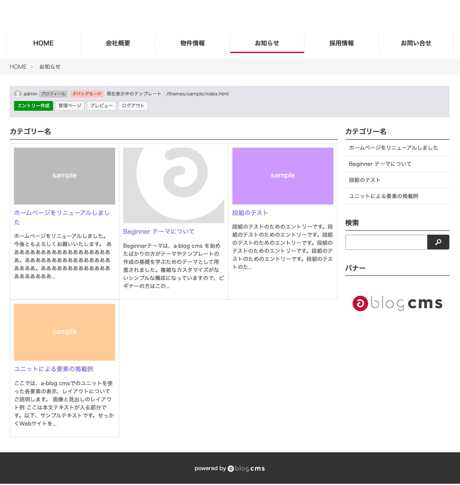Open the purple sample thumbnail for 段組のテスト
This screenshot has height=485, width=460.
[283, 176]
